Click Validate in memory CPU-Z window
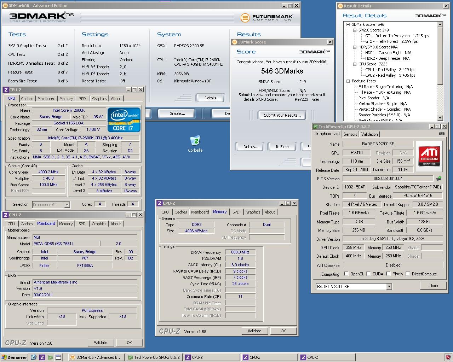 tap(254, 331)
